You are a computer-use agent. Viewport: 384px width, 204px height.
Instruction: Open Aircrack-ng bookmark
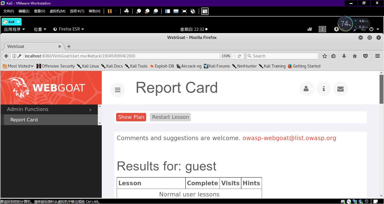[189, 66]
